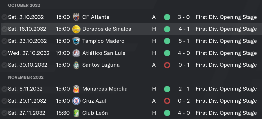
Task: Click green win indicator for Club León match
Action: point(167,113)
